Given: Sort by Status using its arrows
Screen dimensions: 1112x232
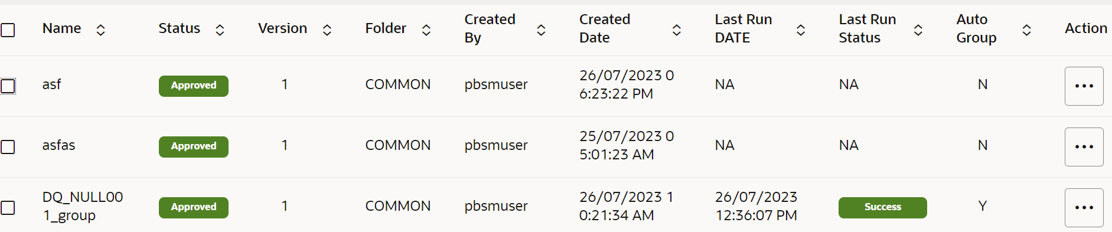Looking at the screenshot, I should [x=220, y=30].
